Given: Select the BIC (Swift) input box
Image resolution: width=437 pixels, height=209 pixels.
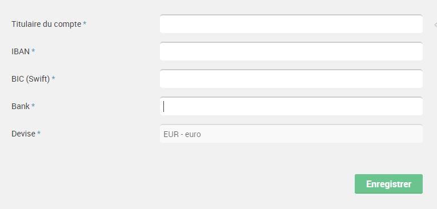Looking at the screenshot, I should [x=291, y=79].
